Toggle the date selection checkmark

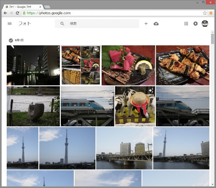[11, 40]
